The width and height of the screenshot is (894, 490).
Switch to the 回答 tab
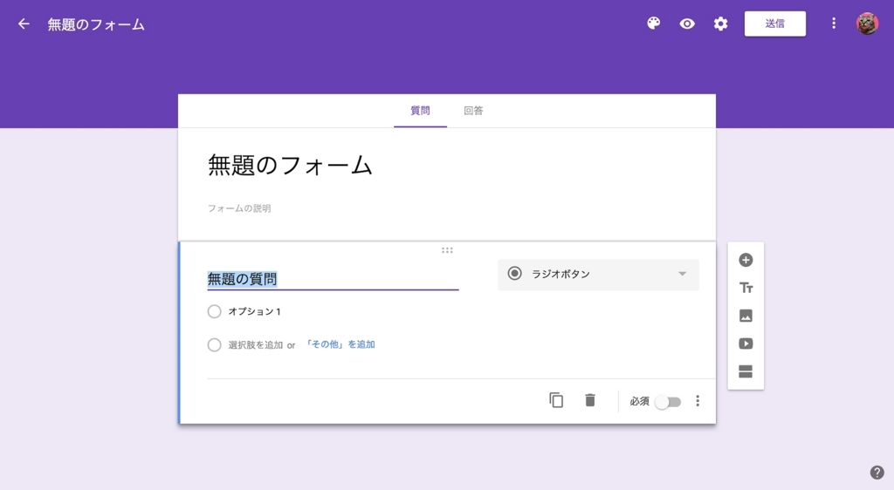tap(473, 111)
